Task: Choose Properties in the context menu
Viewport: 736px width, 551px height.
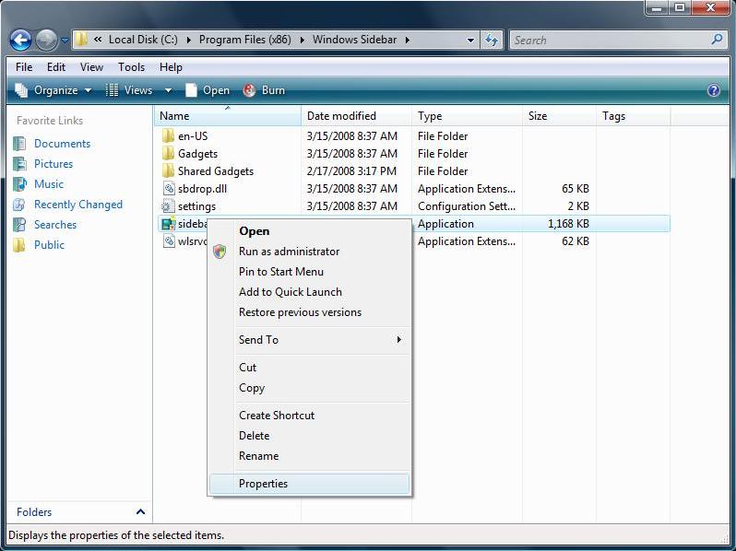Action: click(310, 484)
